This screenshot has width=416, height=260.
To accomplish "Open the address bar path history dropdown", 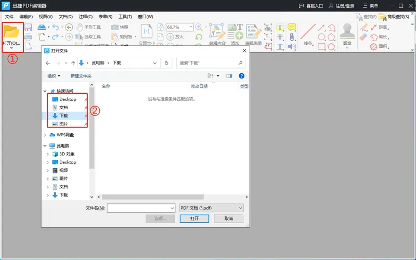I will tap(154, 63).
